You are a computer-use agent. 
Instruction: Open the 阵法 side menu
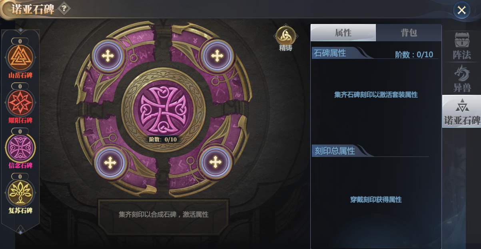pyautogui.click(x=461, y=46)
